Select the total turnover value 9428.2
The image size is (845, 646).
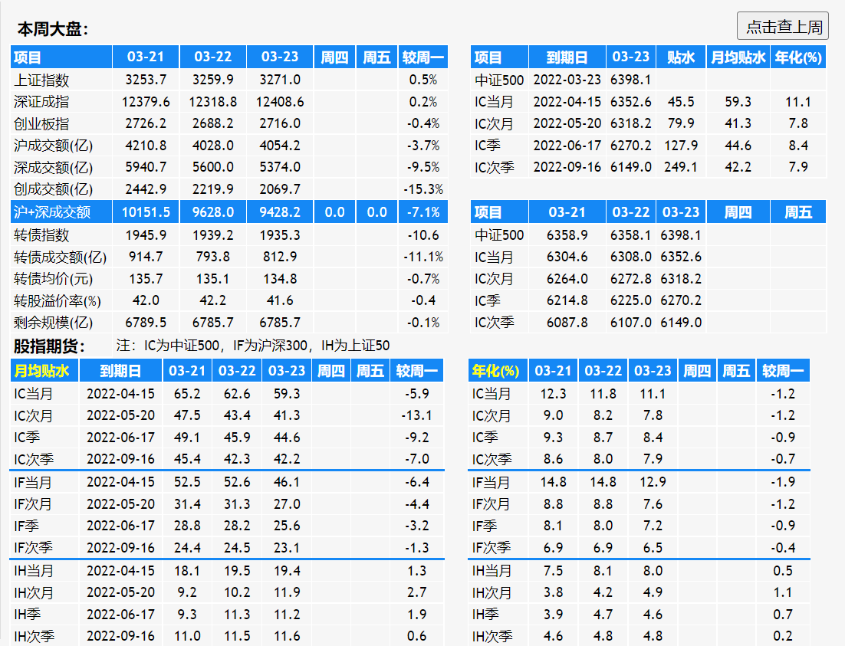(280, 212)
